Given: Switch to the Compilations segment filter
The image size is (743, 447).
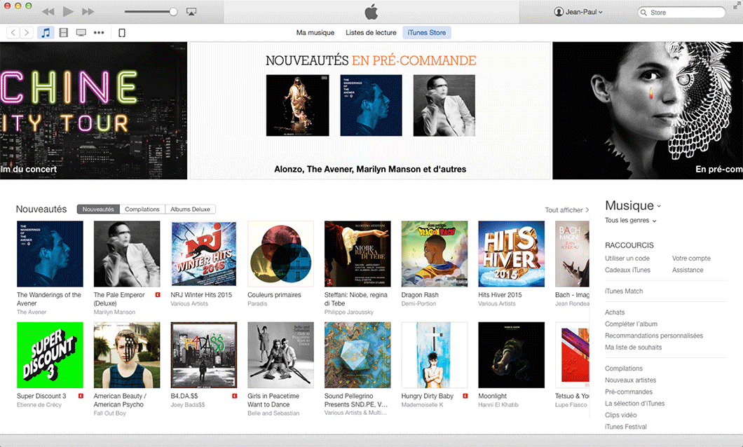Looking at the screenshot, I should pyautogui.click(x=142, y=209).
